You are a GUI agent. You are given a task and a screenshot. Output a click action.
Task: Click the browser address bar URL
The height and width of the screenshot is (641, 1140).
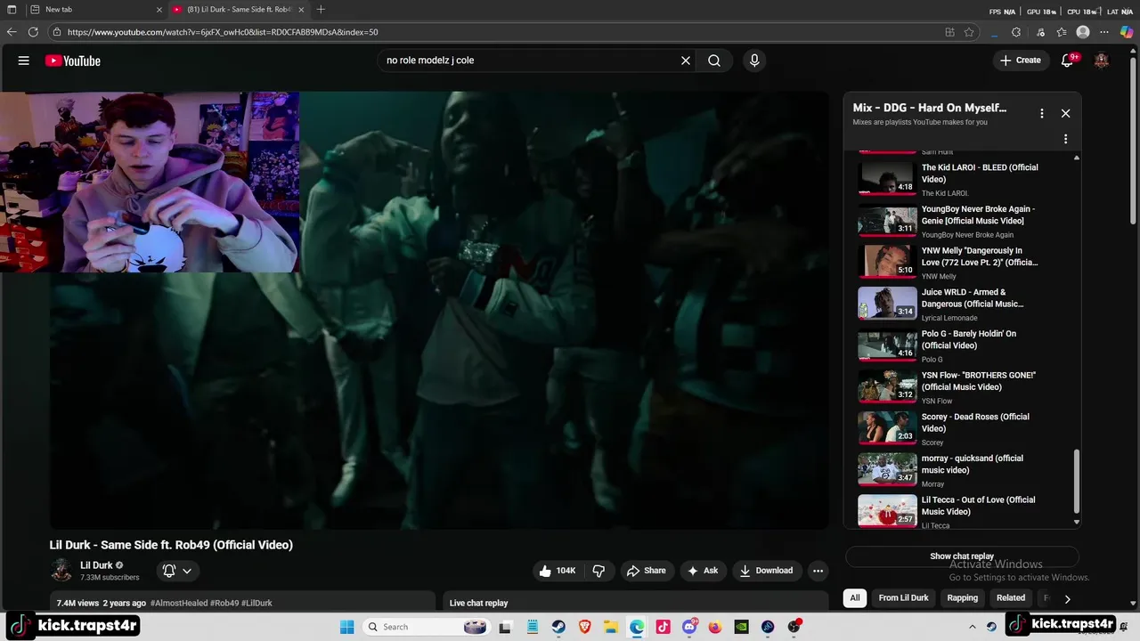pos(223,32)
